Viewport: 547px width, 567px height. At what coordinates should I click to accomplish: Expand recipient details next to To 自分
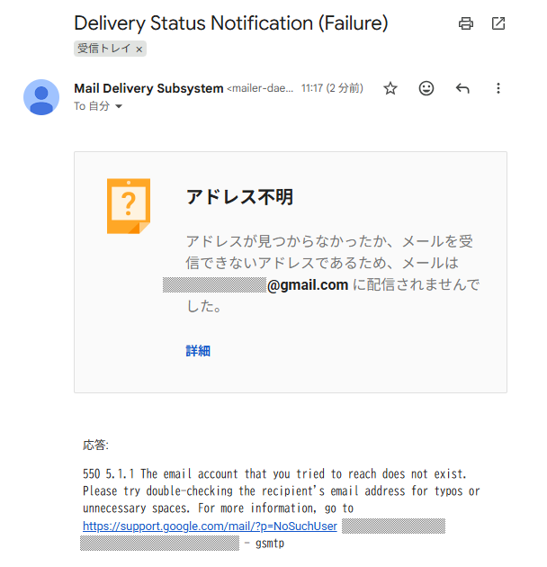(119, 106)
